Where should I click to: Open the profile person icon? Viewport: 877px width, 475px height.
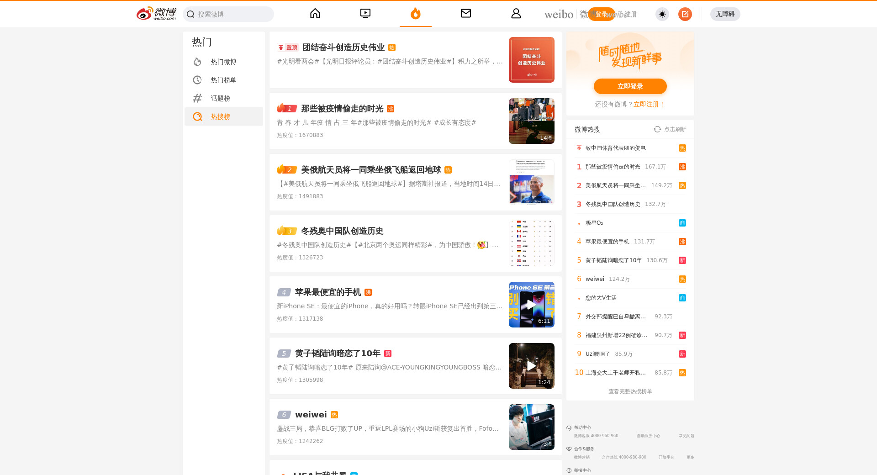(x=516, y=14)
